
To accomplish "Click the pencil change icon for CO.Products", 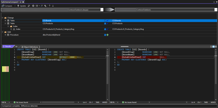I will [107, 24].
